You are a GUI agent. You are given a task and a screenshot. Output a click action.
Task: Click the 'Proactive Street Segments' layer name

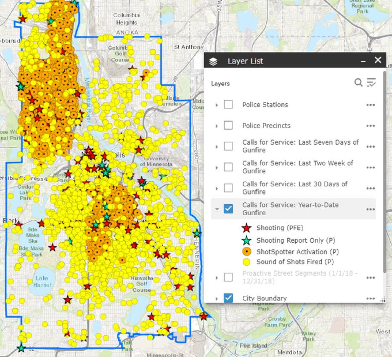point(300,277)
